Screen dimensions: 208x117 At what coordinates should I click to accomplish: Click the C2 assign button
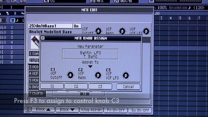pos(76,86)
